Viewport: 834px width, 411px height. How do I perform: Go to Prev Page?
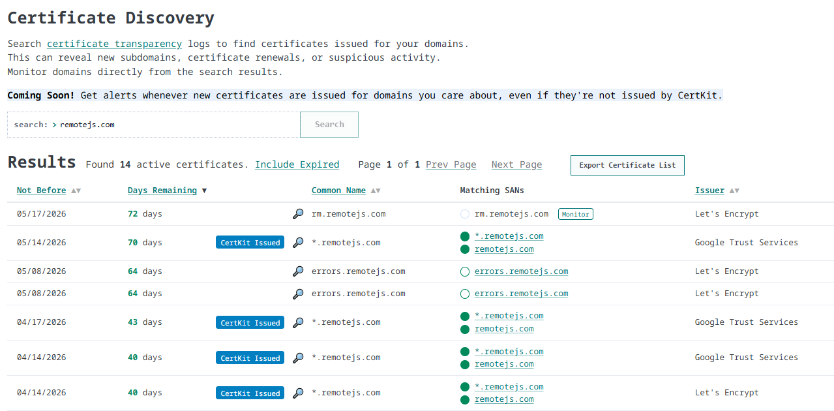click(x=451, y=164)
